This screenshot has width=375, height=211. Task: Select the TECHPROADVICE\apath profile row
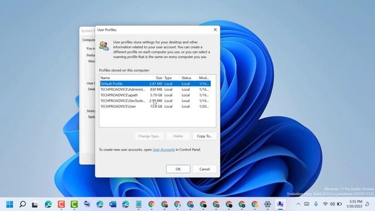point(155,95)
